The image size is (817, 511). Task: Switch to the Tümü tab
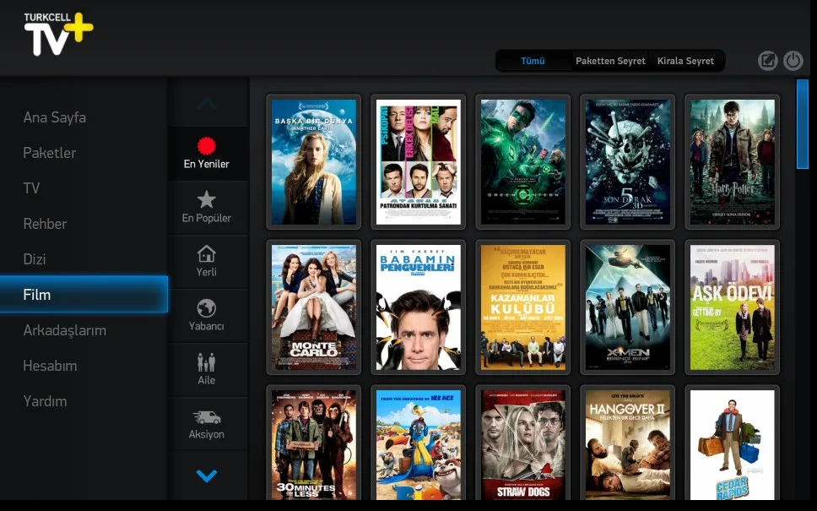click(x=533, y=61)
